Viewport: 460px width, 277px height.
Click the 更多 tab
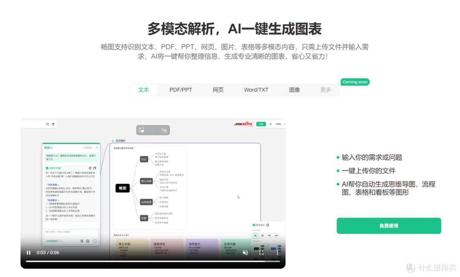tap(326, 90)
